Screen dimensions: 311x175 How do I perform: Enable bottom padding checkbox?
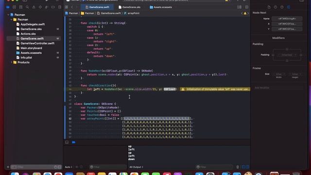click(x=287, y=61)
